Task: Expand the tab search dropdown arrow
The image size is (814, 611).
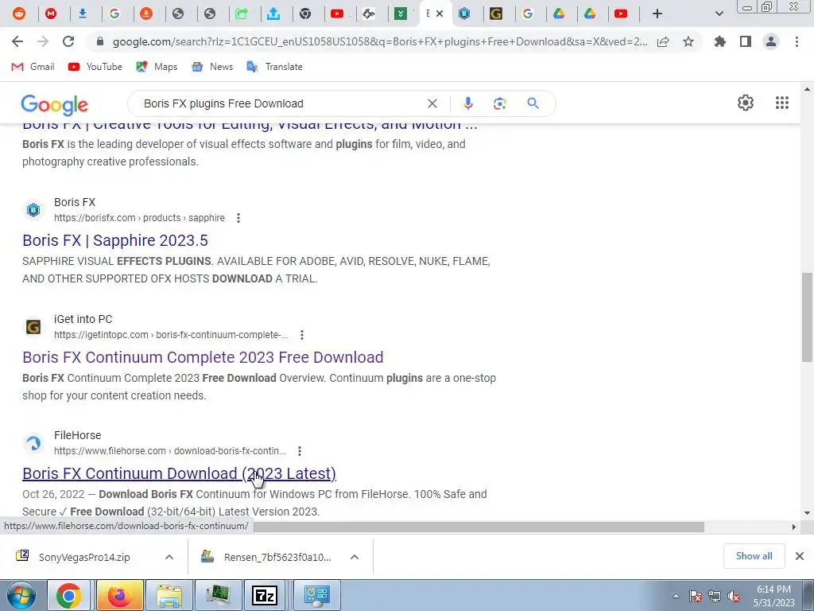Action: click(719, 14)
